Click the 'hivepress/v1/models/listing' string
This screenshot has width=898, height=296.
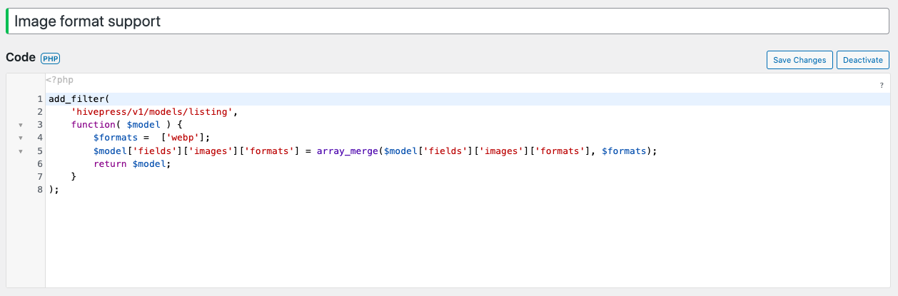click(x=153, y=112)
